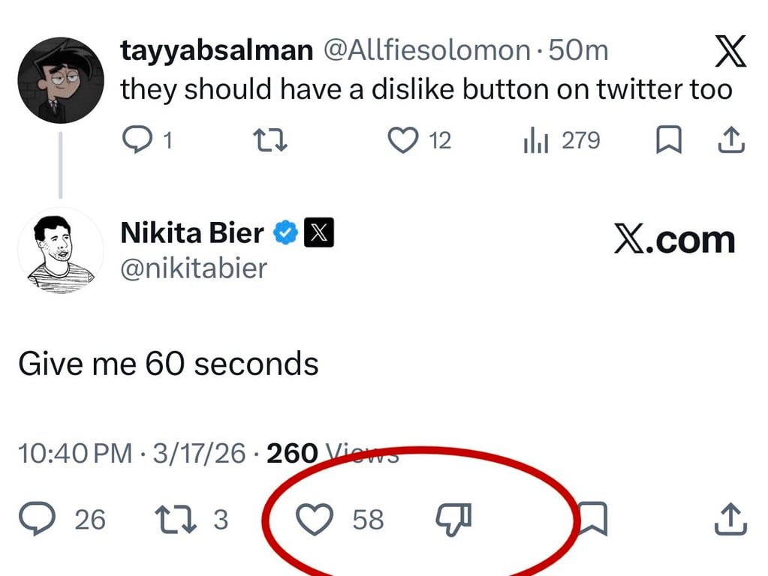Bookmark the 'Give me 60 seconds' reply
Image resolution: width=768 pixels, height=576 pixels.
[595, 519]
